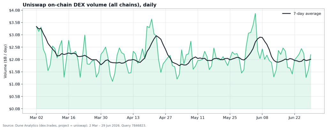Click the Apr 13 x-axis tick label
This screenshot has width=327, height=130.
click(x=133, y=118)
